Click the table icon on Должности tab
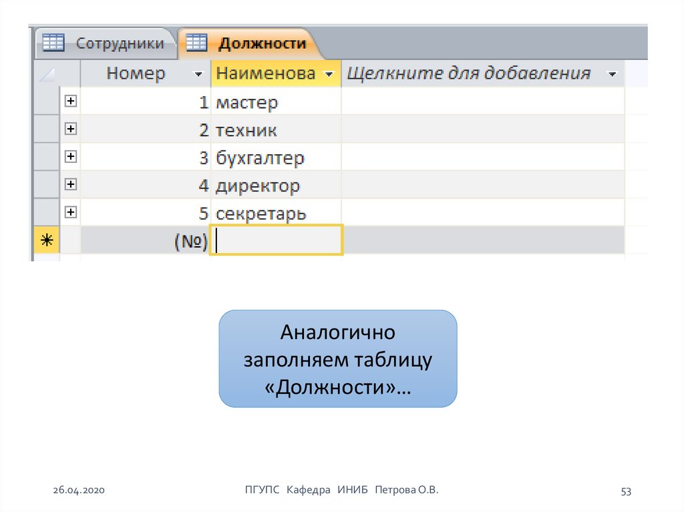684x512 pixels. click(x=197, y=43)
